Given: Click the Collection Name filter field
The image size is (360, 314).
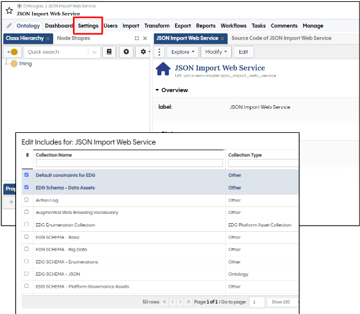Looking at the screenshot, I should point(129,163).
